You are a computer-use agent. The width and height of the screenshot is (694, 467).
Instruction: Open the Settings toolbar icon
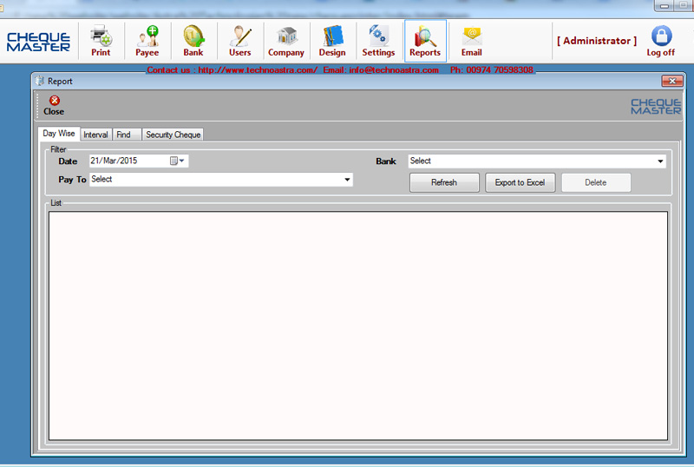(x=378, y=40)
